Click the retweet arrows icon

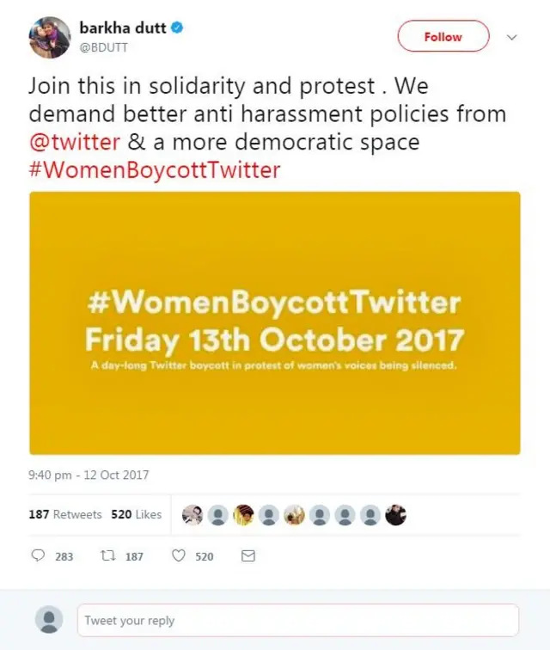coord(108,556)
